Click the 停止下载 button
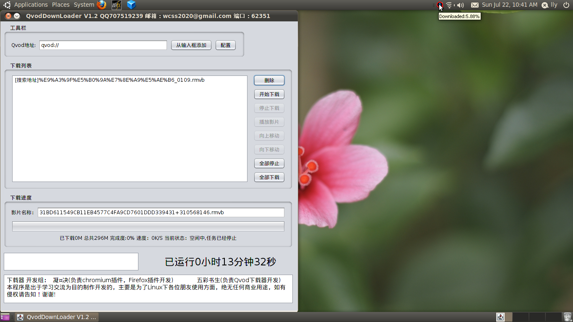Image resolution: width=573 pixels, height=322 pixels. (x=269, y=108)
